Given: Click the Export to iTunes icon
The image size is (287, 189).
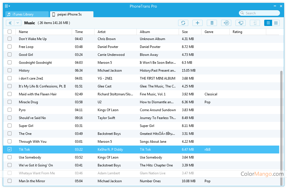Looking at the screenshot, I should tap(226, 23).
